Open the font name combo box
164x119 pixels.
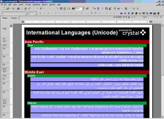15,13
